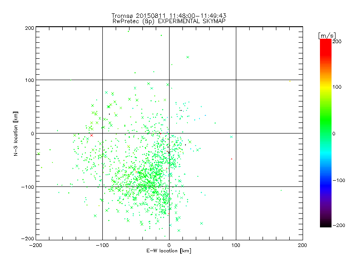Click the x-axis tick label '-200'

coord(36,245)
